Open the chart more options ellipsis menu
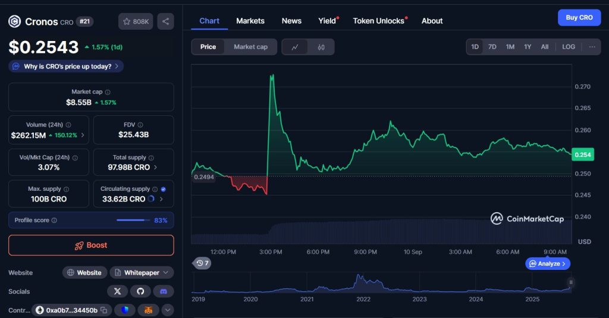 point(592,47)
